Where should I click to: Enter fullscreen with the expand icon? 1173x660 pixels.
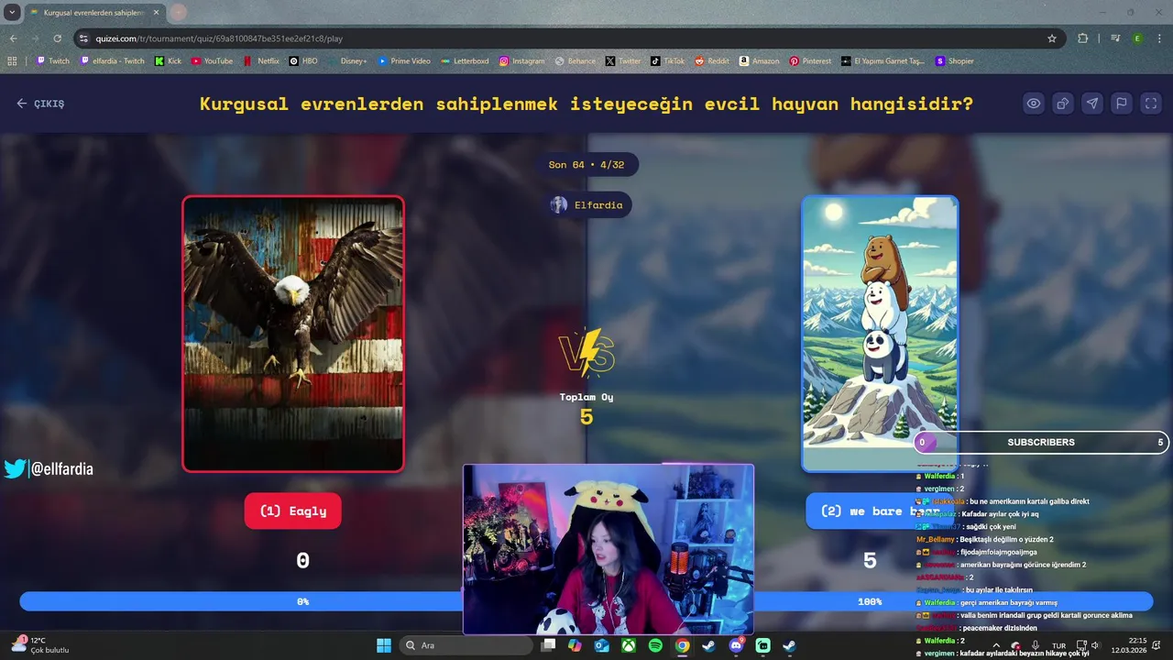point(1151,104)
